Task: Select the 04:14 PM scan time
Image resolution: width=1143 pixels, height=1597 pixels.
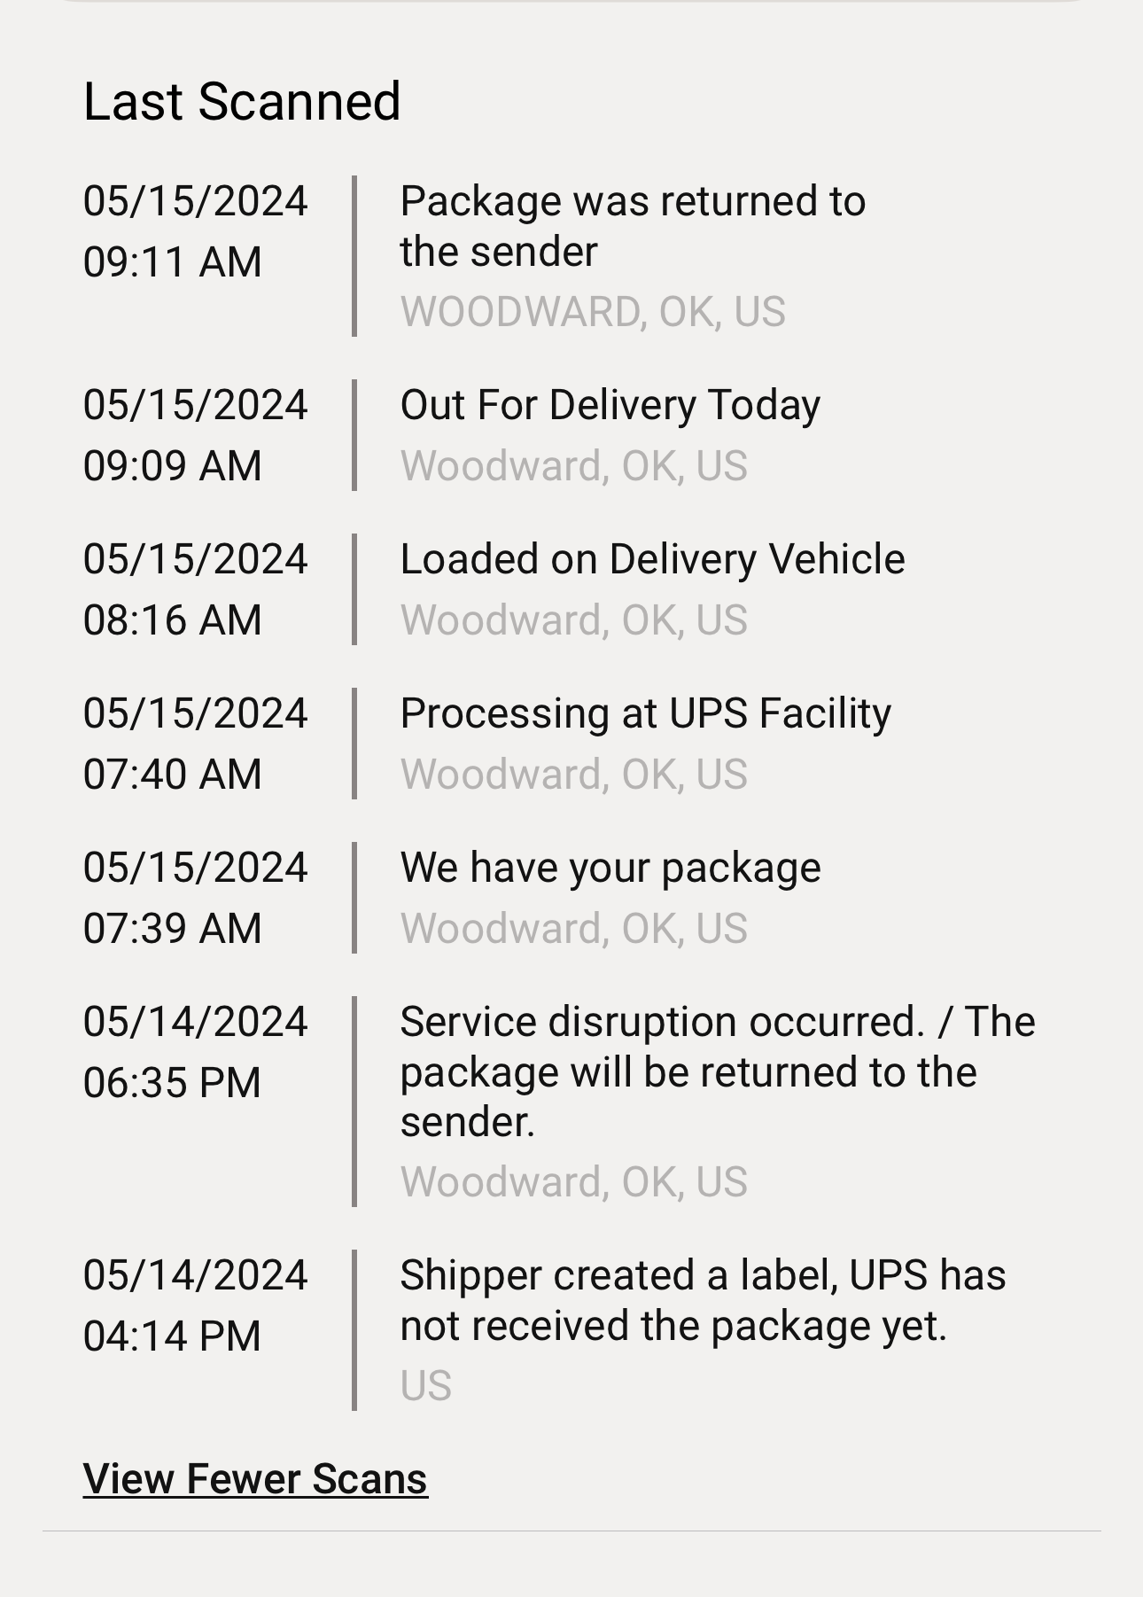Action: tap(173, 1336)
